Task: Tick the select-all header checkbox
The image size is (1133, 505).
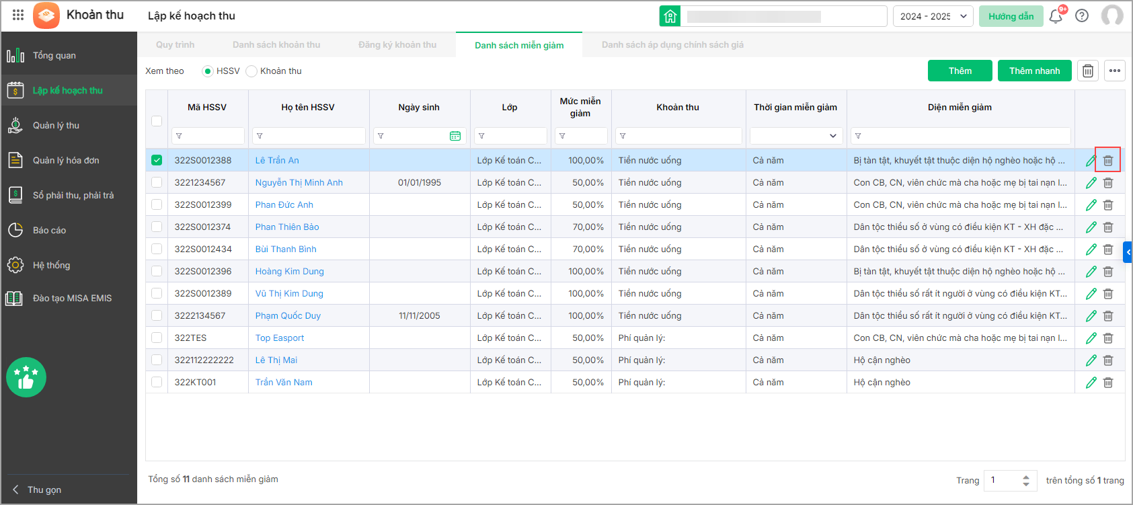Action: [157, 121]
